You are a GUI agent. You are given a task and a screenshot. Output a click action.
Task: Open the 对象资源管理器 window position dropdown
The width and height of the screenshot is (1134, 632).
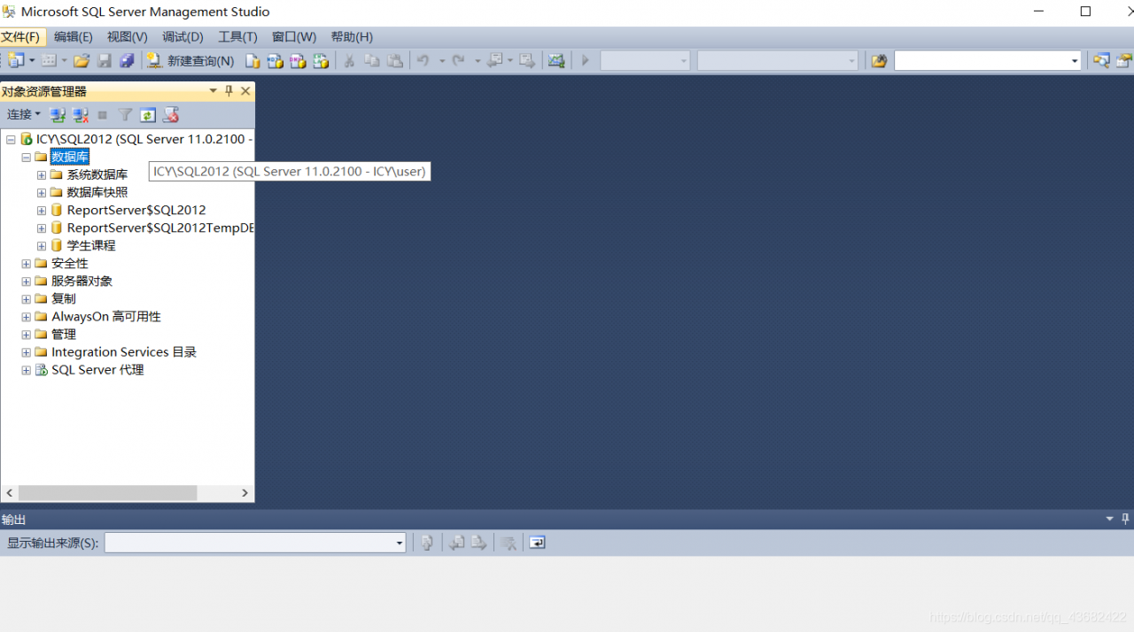click(x=213, y=91)
